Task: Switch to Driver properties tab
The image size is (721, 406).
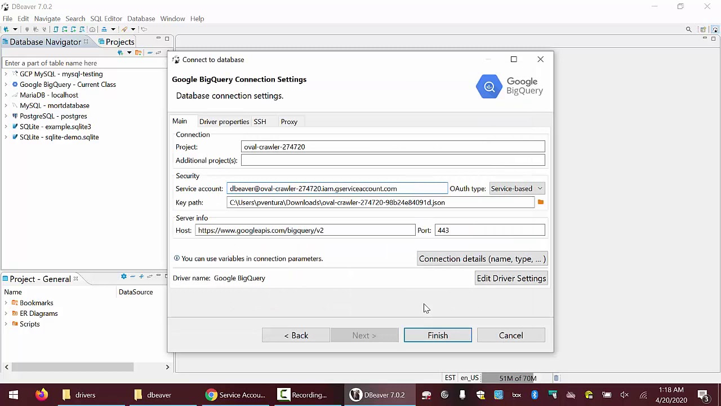Action: pyautogui.click(x=224, y=122)
